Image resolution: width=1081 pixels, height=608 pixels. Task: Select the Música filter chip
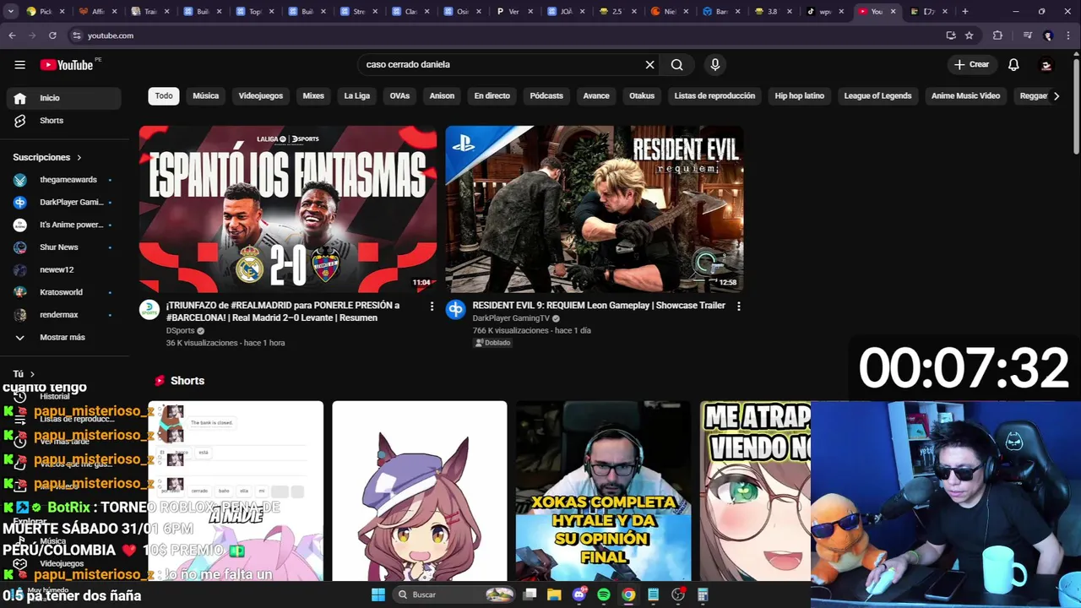205,96
